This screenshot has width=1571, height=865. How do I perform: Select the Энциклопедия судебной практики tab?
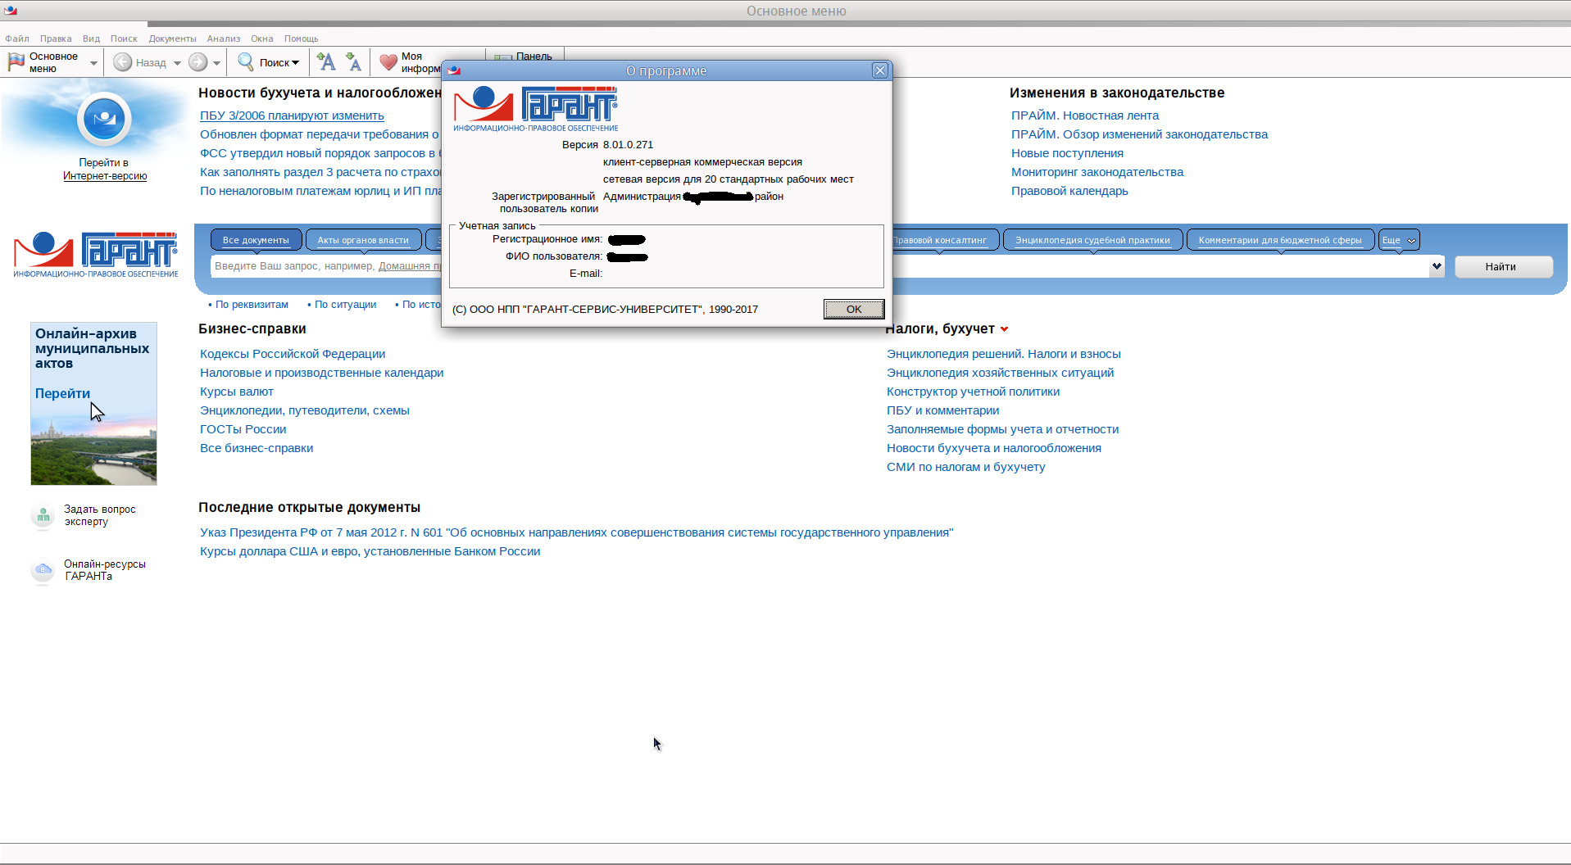pyautogui.click(x=1092, y=240)
